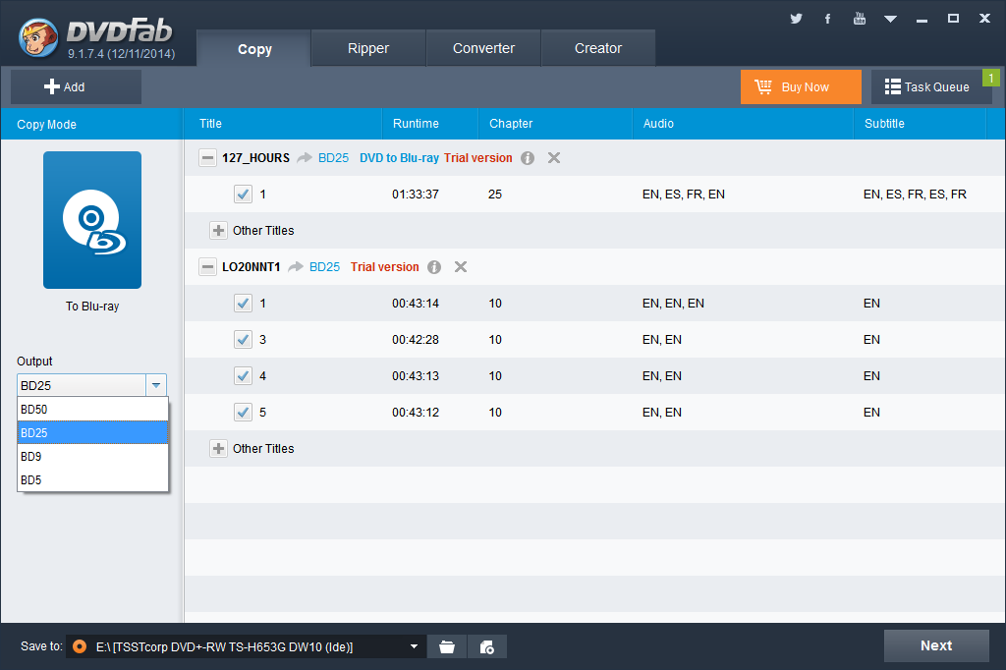
Task: Click the ISO image save icon
Action: point(487,646)
